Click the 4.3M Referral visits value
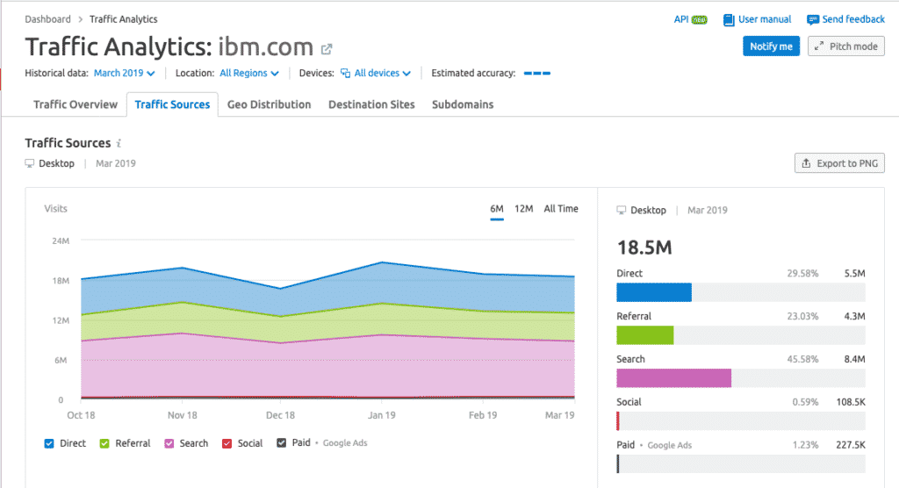The height and width of the screenshot is (488, 899). (855, 317)
